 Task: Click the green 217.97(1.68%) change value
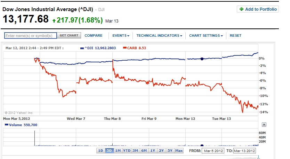click(80, 20)
